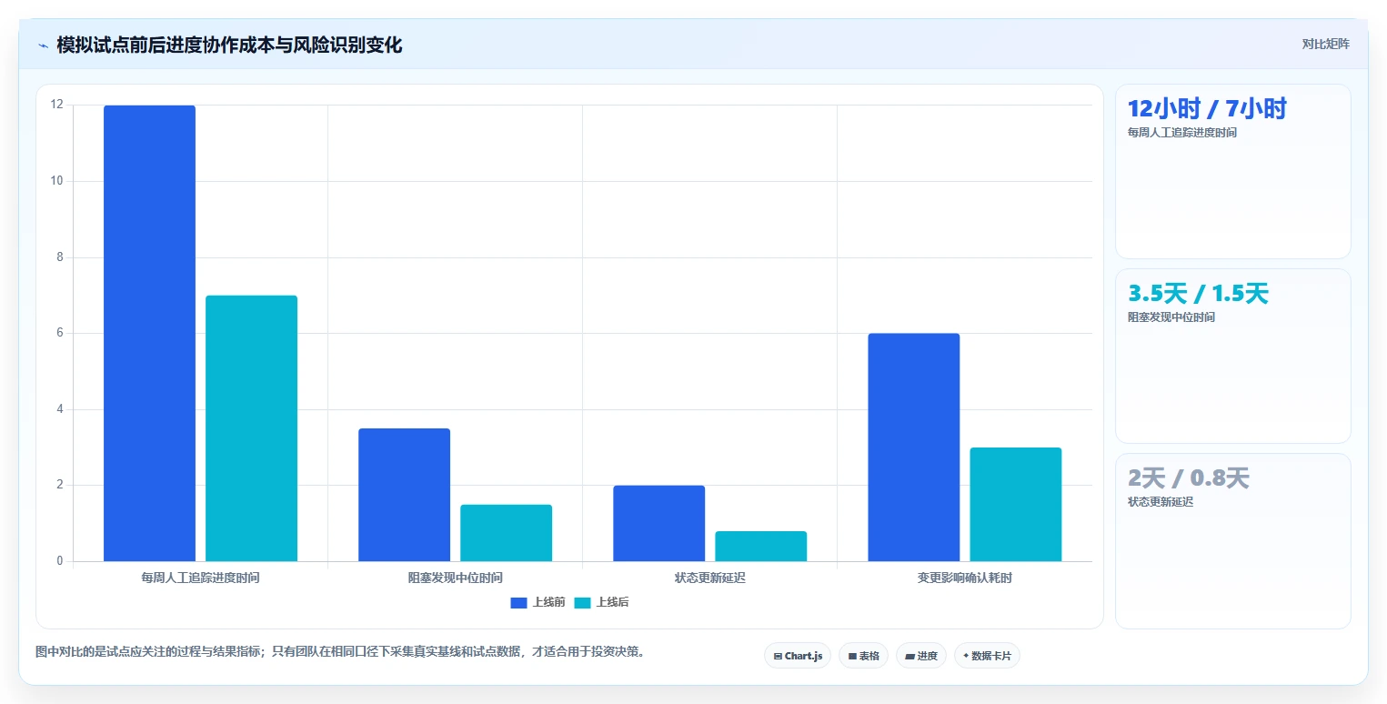Click the 2天 / 0.8天 card value
1387x704 pixels.
(x=1189, y=478)
